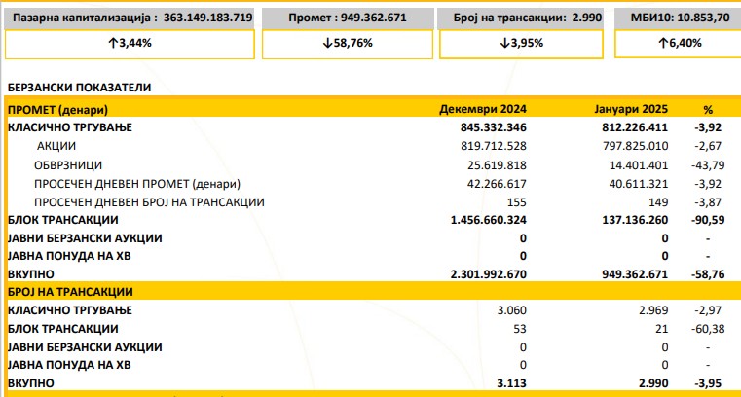Select the АКЦИИ row label
Image resolution: width=741 pixels, height=397 pixels.
pos(58,146)
